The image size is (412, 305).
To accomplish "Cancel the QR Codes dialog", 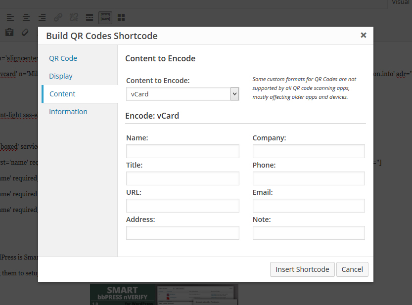I will 352,269.
